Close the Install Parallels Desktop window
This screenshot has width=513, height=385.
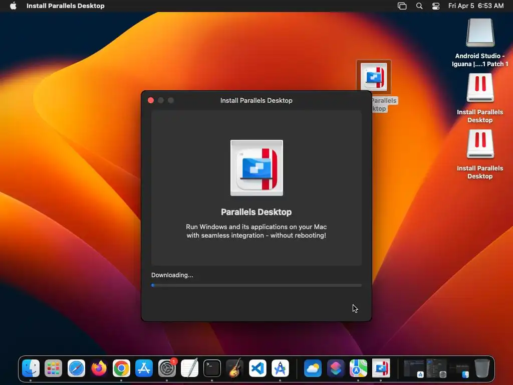click(x=151, y=100)
